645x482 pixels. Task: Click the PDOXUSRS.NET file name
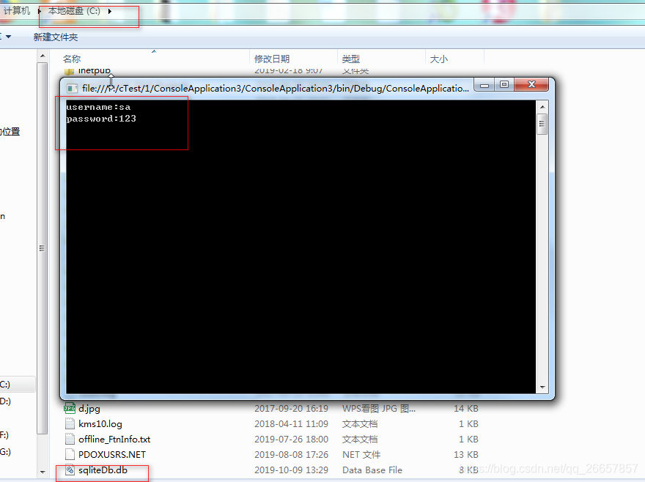click(x=112, y=455)
